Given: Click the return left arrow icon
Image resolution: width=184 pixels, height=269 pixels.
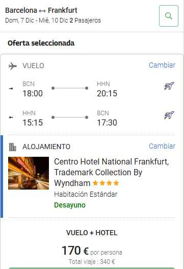Looking at the screenshot, I should tap(11, 117).
